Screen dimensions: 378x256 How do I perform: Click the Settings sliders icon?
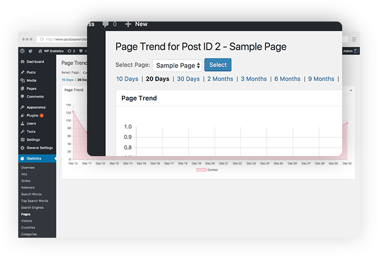(23, 140)
